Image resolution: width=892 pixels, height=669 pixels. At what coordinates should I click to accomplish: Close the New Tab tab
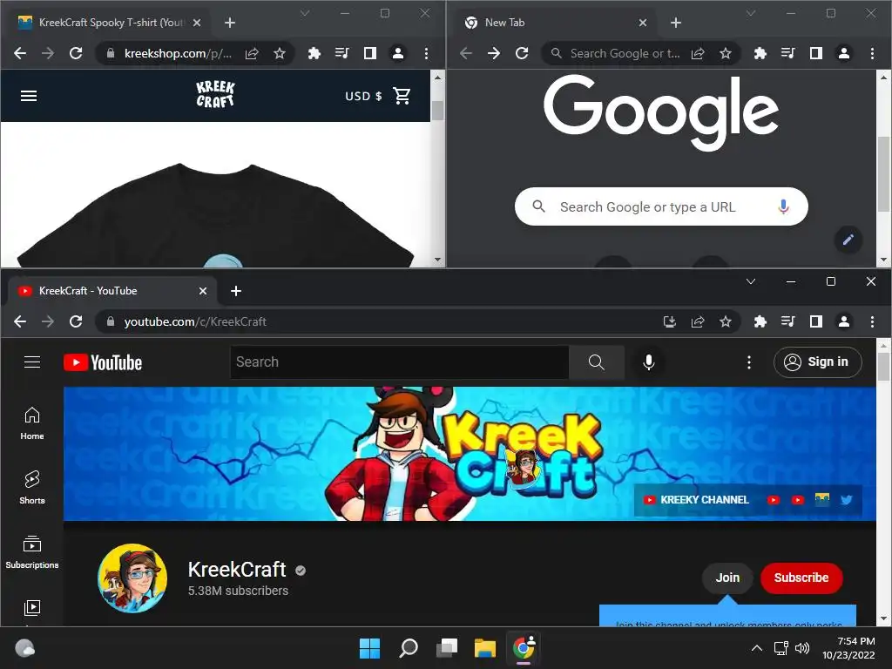(x=643, y=23)
